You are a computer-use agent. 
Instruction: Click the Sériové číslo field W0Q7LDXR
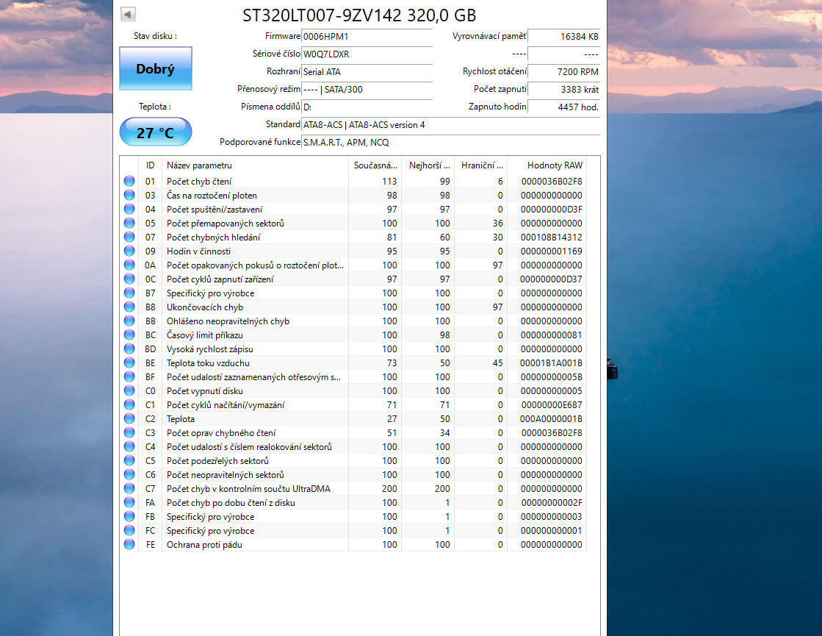click(x=367, y=54)
